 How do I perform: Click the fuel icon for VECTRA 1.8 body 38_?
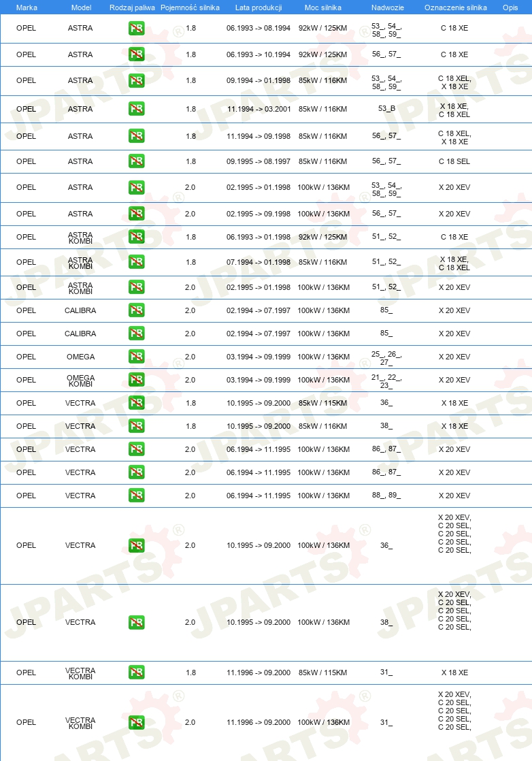click(136, 426)
